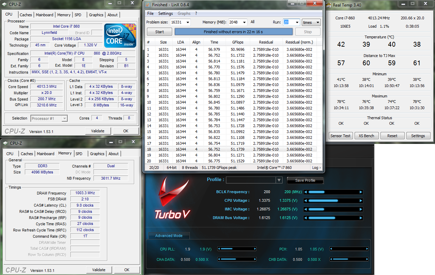
Task: Open Settings in Real Temp
Action: [x=418, y=136]
